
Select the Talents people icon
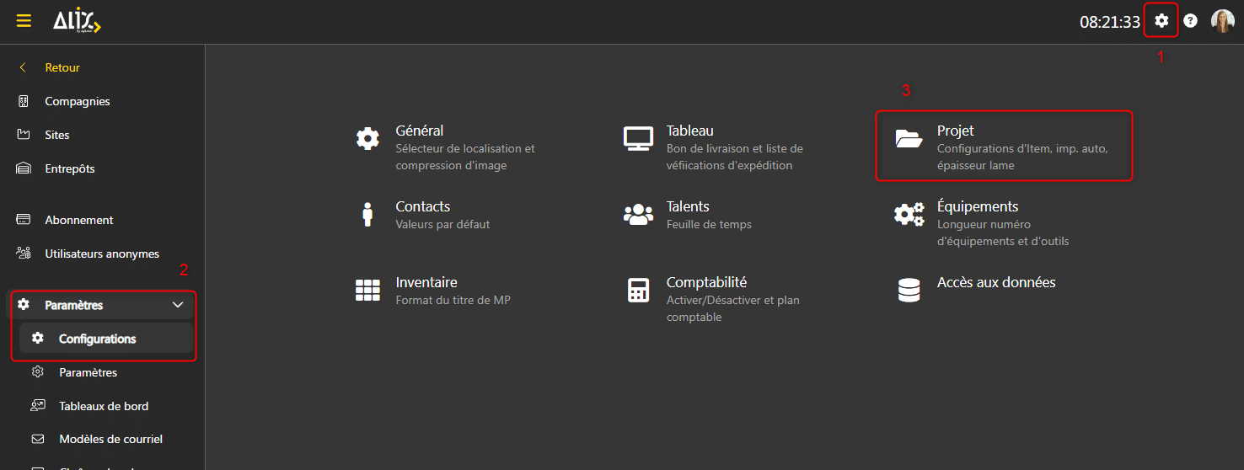coord(638,215)
